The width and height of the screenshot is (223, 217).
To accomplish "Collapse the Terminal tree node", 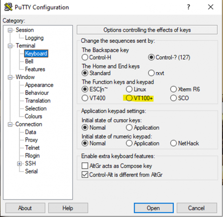I will tap(10, 46).
